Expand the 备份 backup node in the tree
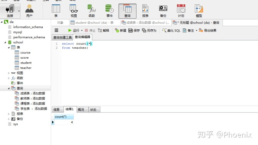Screen dimensions: 258x145 coord(9,119)
